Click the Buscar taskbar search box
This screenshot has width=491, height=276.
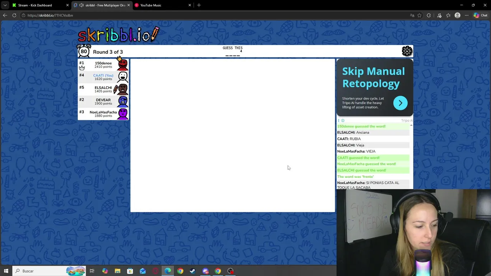[49, 271]
